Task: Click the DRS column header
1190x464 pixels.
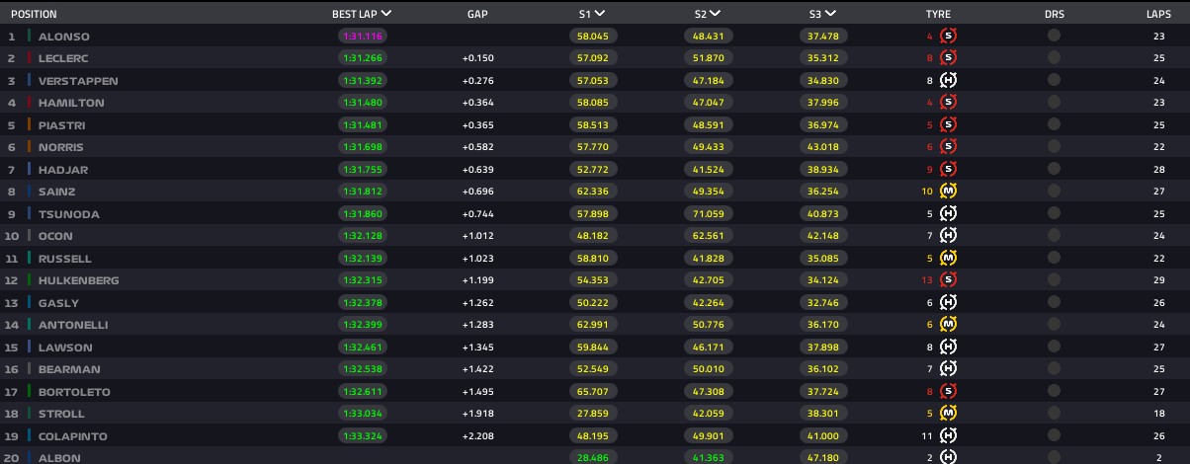Action: tap(1054, 15)
